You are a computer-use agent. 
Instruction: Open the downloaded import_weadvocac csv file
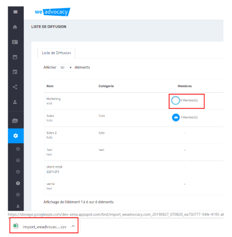pos(41,226)
